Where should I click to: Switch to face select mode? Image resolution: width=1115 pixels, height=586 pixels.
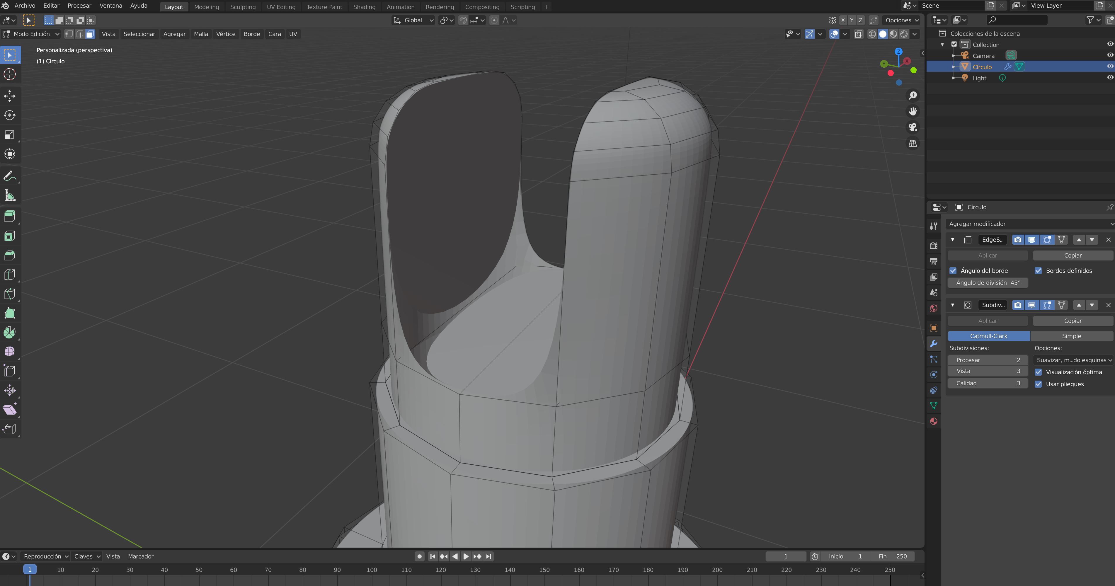(x=90, y=34)
